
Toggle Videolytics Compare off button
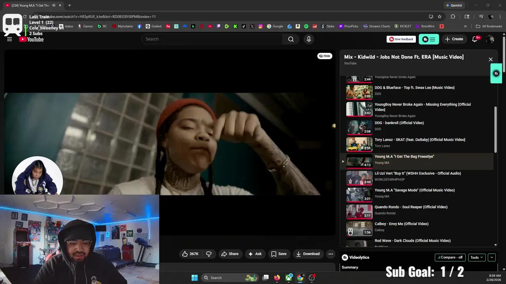[450, 257]
